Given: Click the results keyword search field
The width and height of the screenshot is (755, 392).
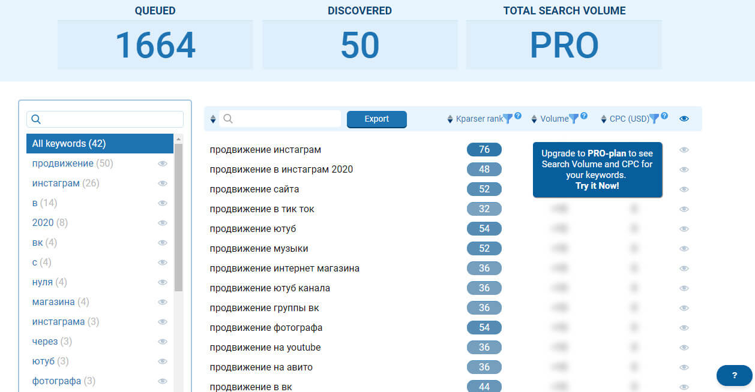Looking at the screenshot, I should click(x=280, y=119).
